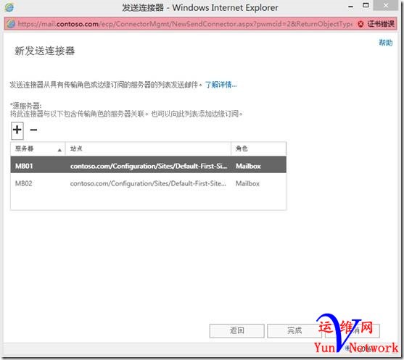Sort by the 服务器 column header

click(x=38, y=148)
